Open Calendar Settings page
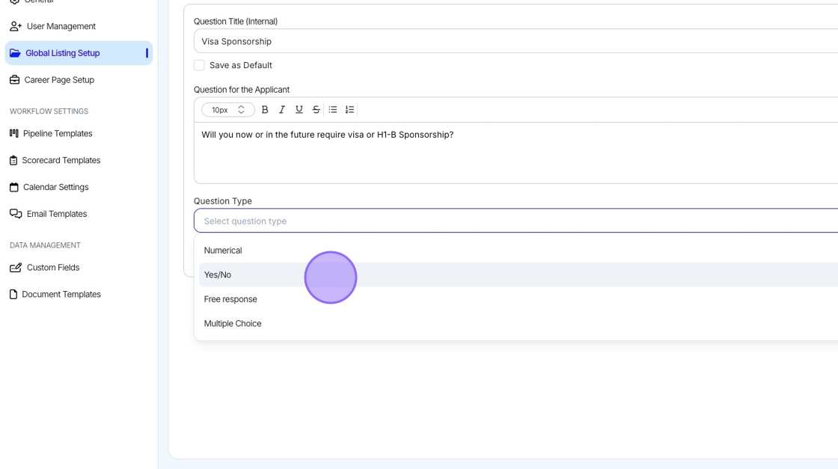 [55, 187]
